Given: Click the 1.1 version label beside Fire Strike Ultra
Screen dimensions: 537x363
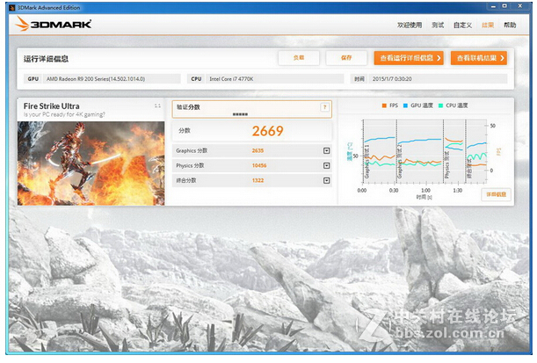Looking at the screenshot, I should pyautogui.click(x=157, y=105).
